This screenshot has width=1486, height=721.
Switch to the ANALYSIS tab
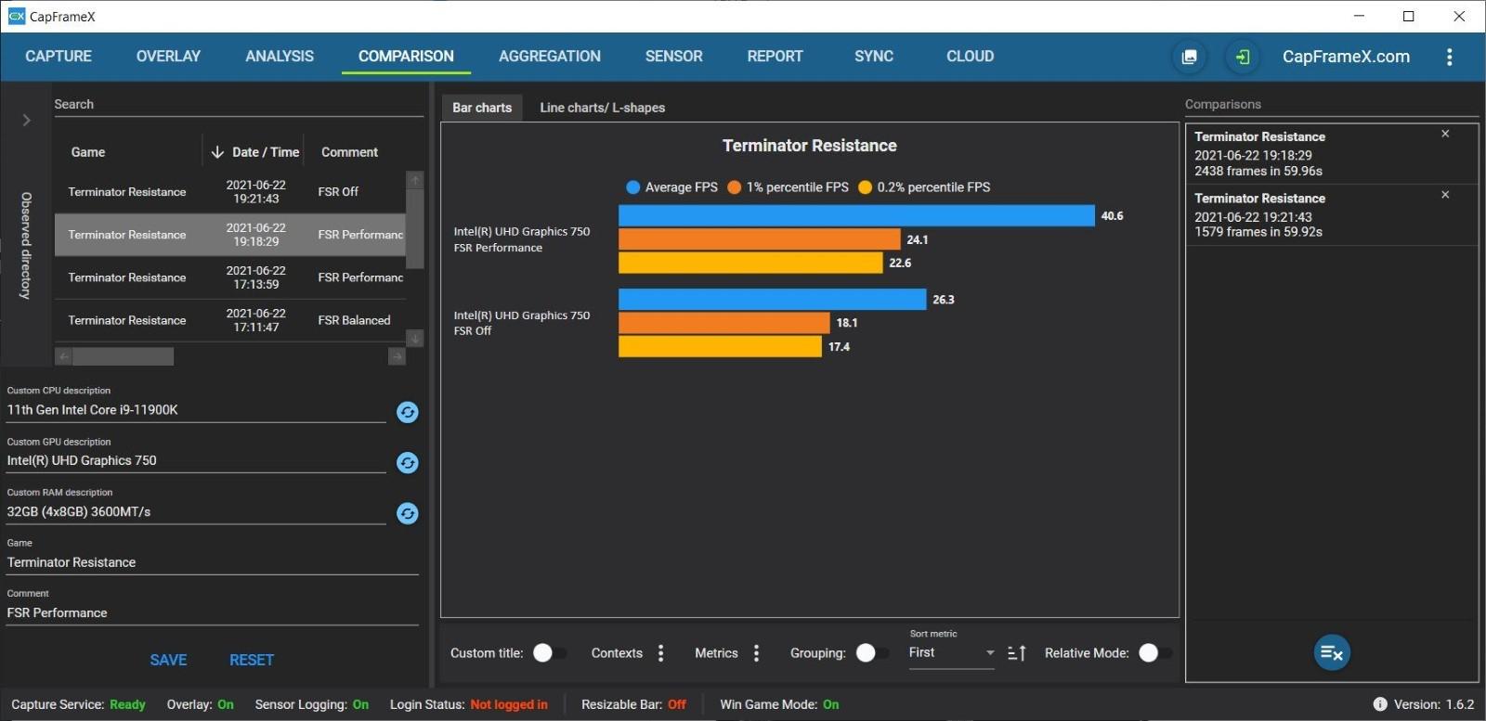pyautogui.click(x=280, y=57)
